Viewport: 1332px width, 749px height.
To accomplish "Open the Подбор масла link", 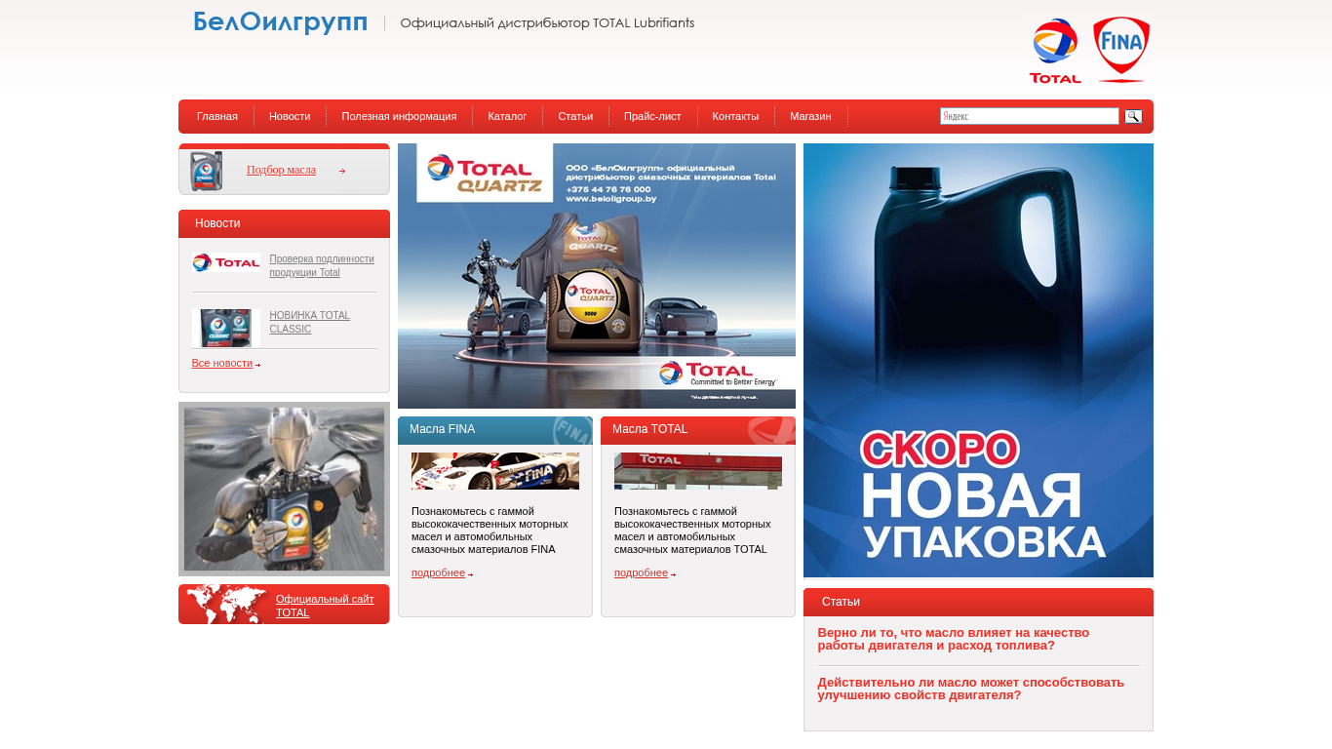I will [281, 170].
